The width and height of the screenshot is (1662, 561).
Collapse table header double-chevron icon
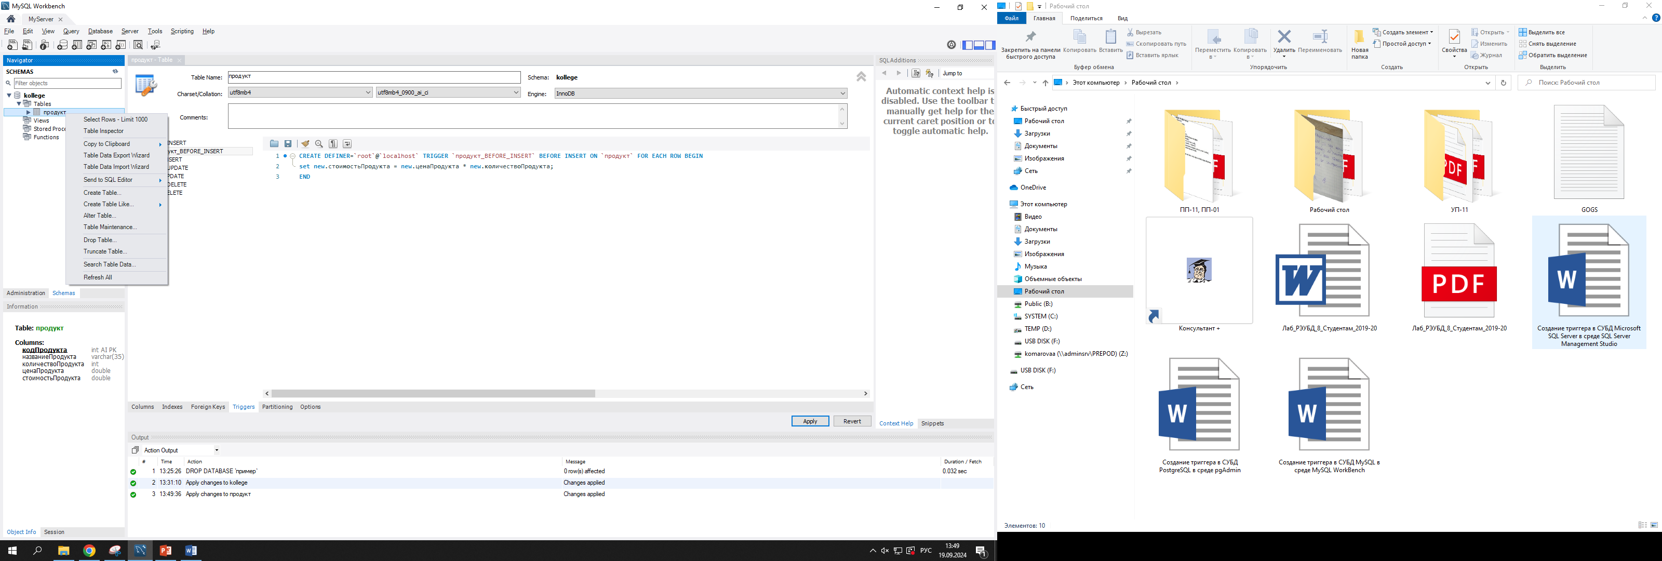coord(861,77)
